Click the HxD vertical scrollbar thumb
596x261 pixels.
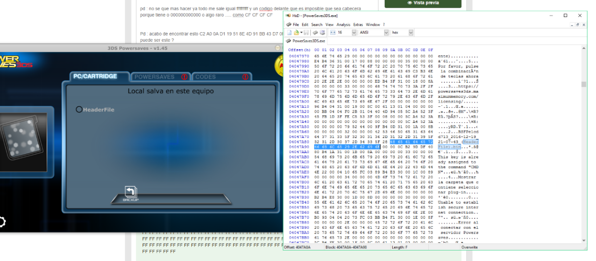tap(584, 84)
